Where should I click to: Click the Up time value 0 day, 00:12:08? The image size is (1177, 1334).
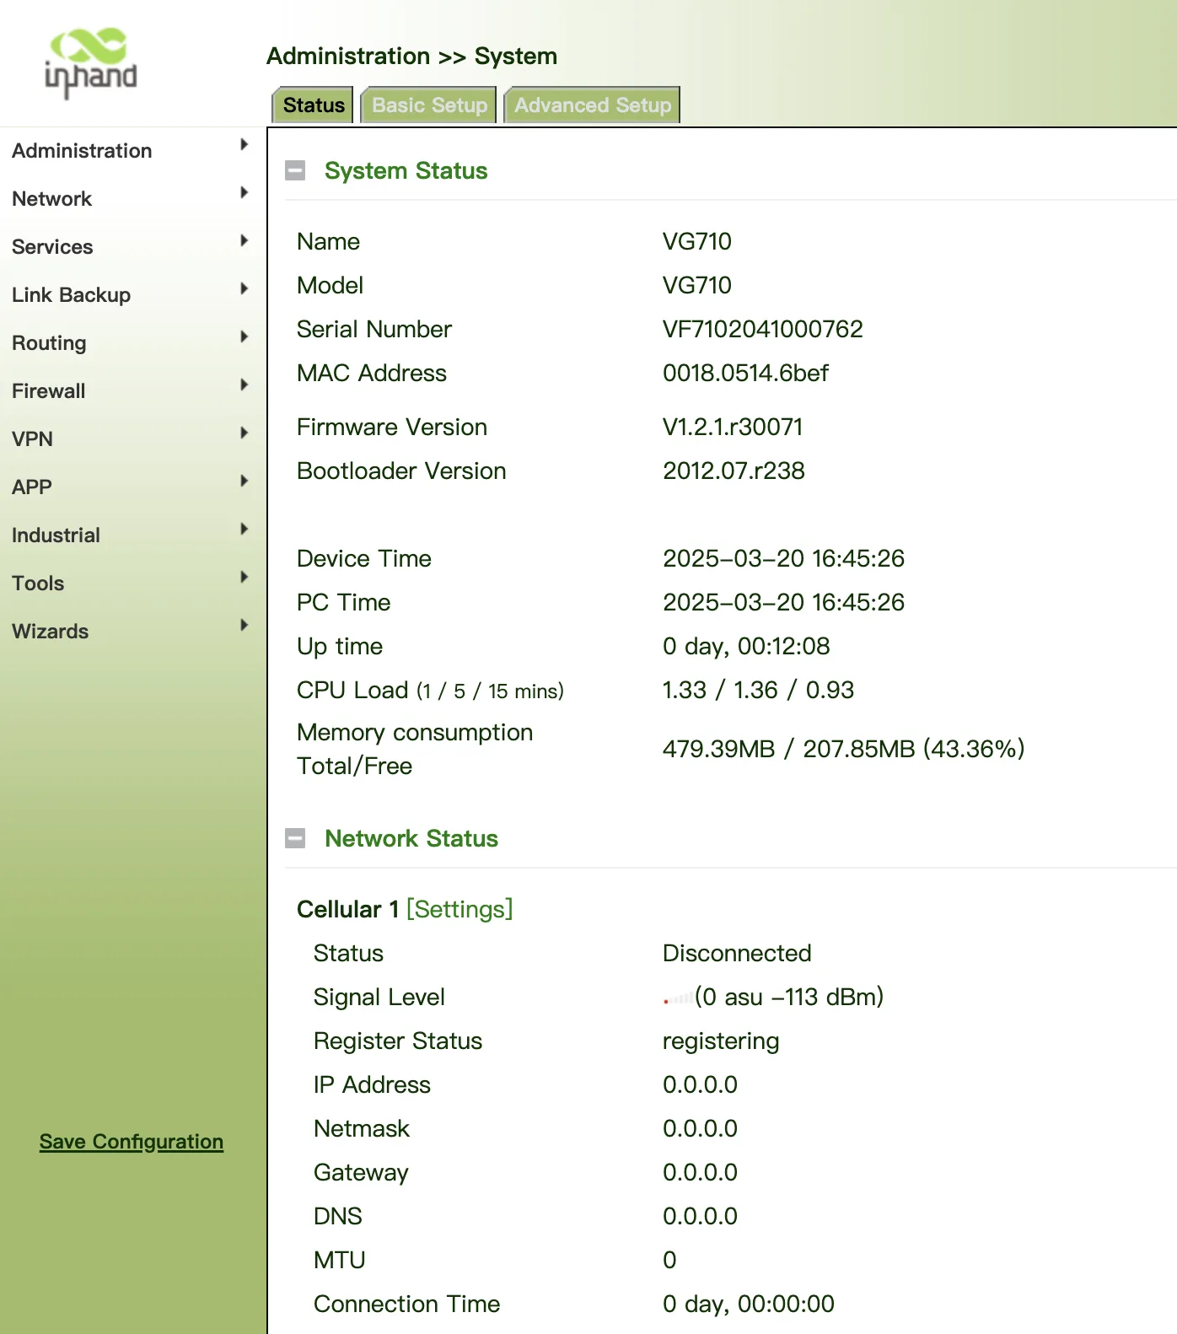click(746, 646)
